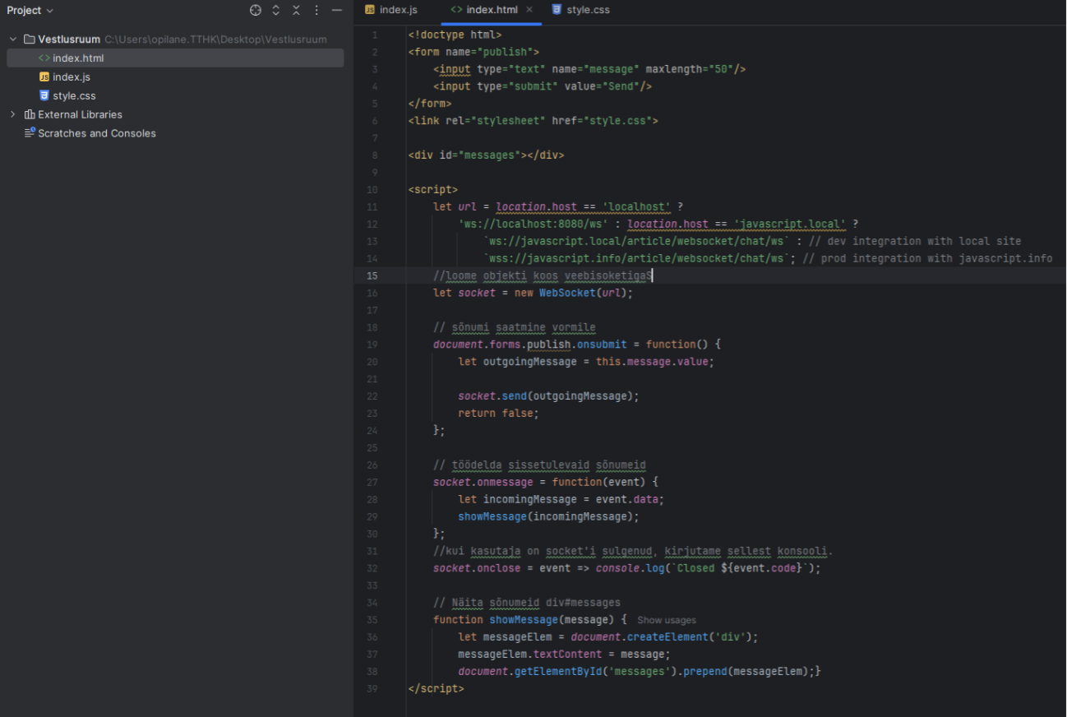Open Project panel options three-dot menu
1067x717 pixels.
[x=316, y=11]
